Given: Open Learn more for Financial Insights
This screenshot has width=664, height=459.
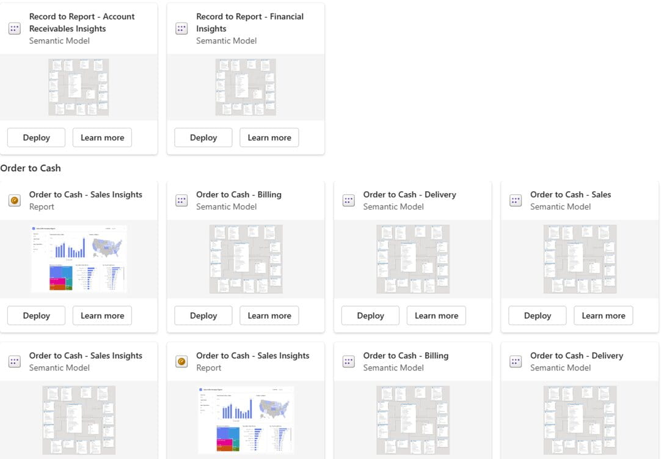Looking at the screenshot, I should point(269,137).
